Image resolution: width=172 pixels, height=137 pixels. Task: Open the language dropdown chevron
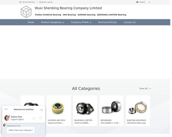click(149, 2)
